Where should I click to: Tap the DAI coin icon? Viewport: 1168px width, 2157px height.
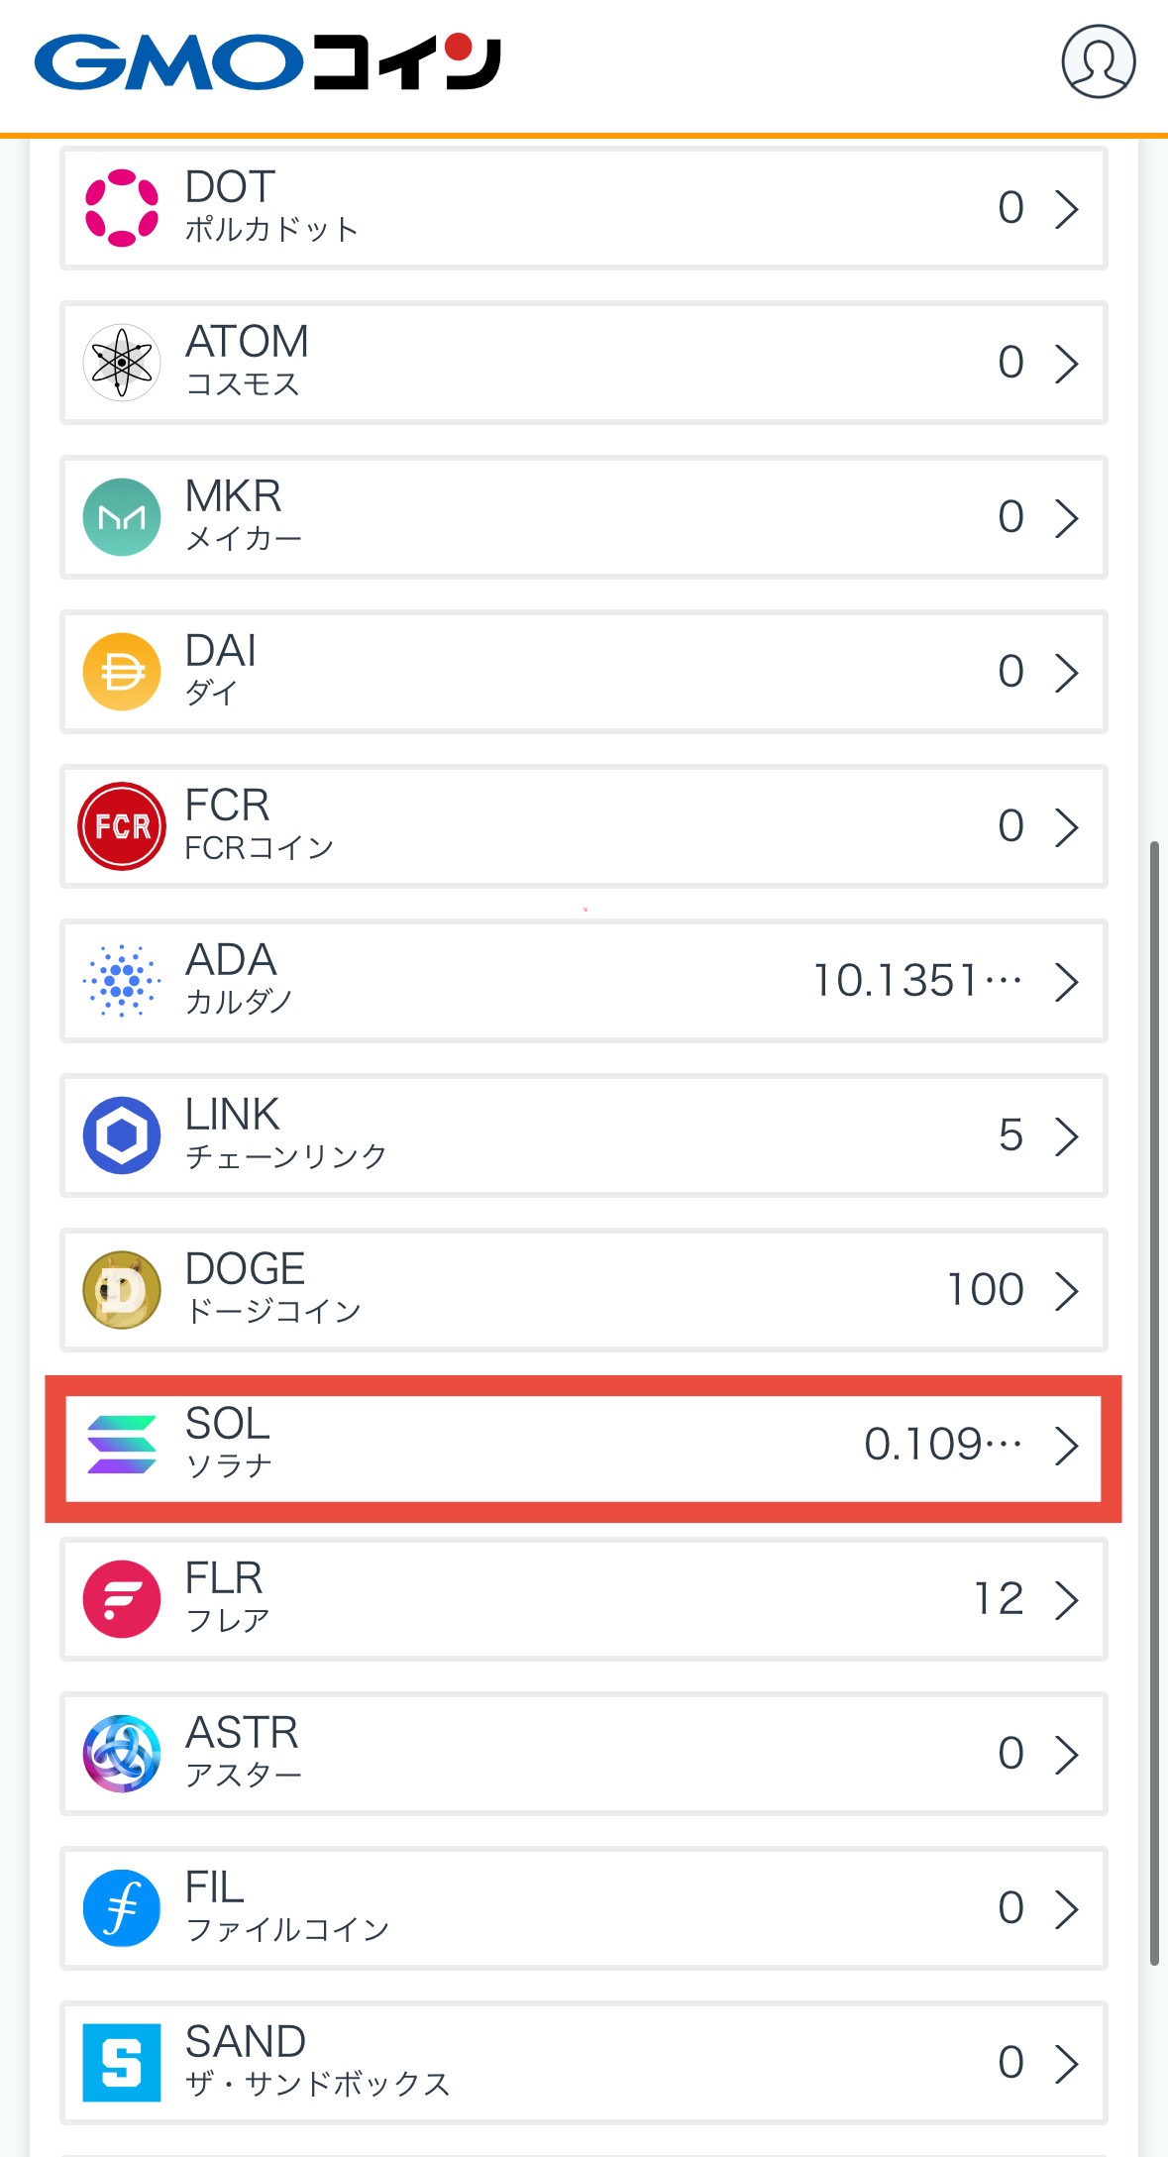tap(122, 672)
